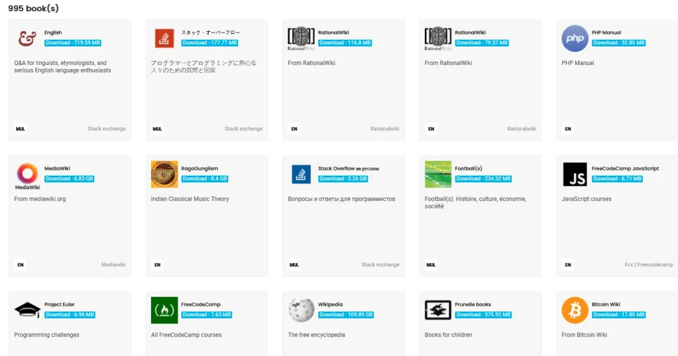Click the Prunelle books tablet icon

(x=438, y=310)
